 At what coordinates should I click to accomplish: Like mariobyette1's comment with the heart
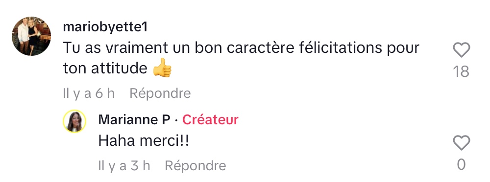pyautogui.click(x=461, y=49)
